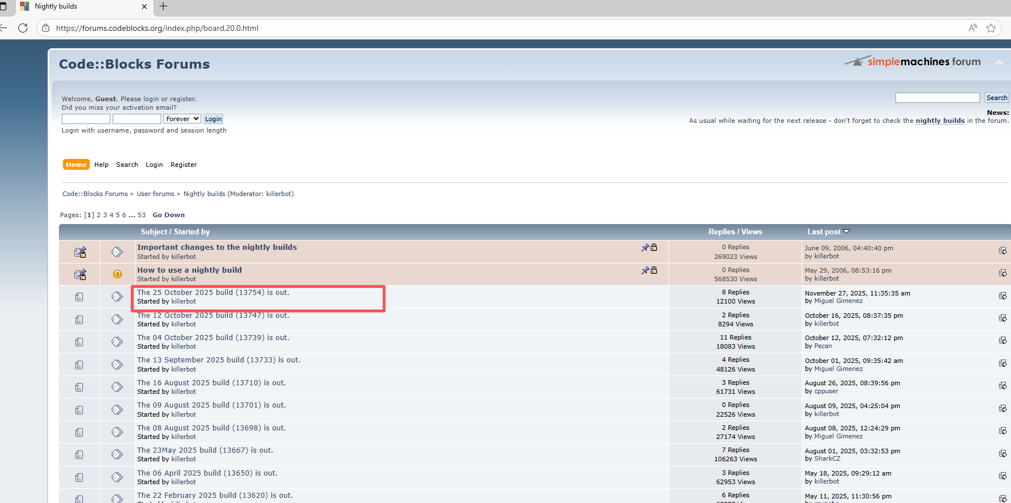Open the session length Forever dropdown
Image resolution: width=1011 pixels, height=503 pixels.
coord(182,119)
